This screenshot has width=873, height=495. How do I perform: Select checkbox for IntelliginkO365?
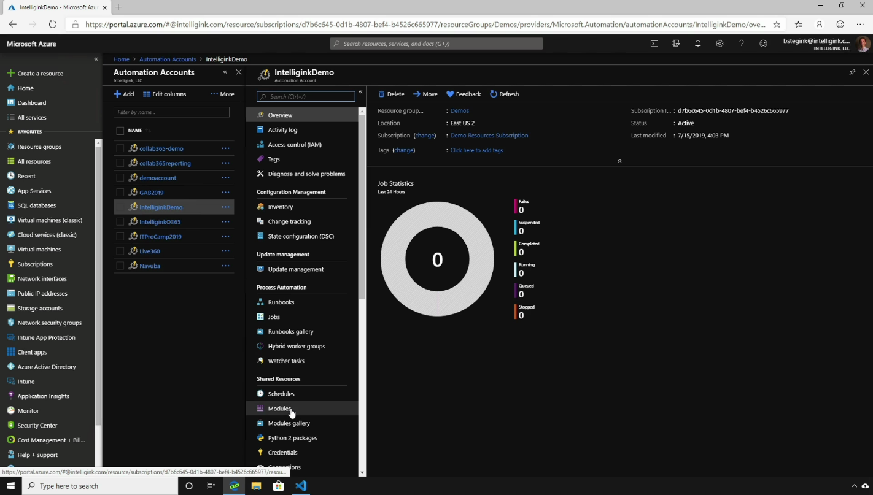[120, 222]
